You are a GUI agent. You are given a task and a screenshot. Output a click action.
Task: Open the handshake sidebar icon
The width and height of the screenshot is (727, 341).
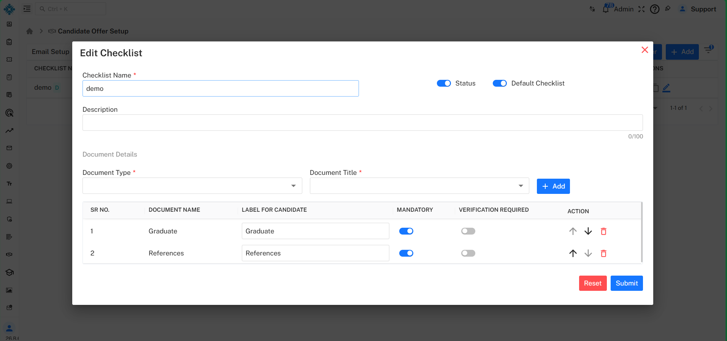pyautogui.click(x=9, y=254)
